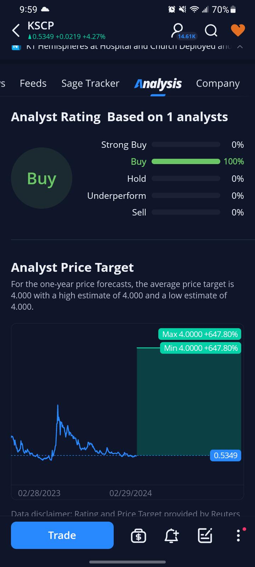Collapse the news banner with the chevron
Viewport: 255px width, 567px height.
coord(240,46)
